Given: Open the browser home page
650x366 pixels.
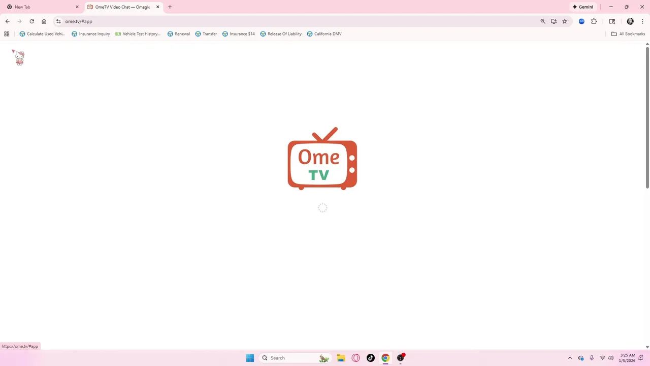Looking at the screenshot, I should (x=44, y=21).
